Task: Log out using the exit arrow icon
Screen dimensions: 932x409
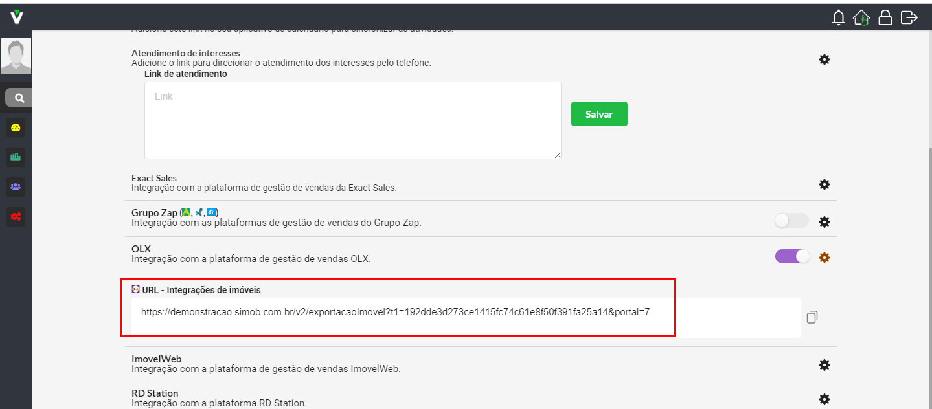Action: [x=909, y=17]
